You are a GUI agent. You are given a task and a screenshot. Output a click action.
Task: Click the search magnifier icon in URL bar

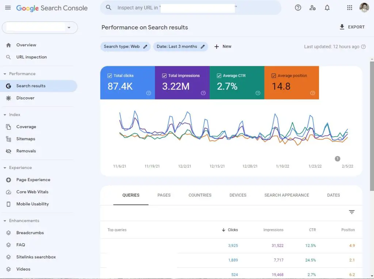click(108, 8)
